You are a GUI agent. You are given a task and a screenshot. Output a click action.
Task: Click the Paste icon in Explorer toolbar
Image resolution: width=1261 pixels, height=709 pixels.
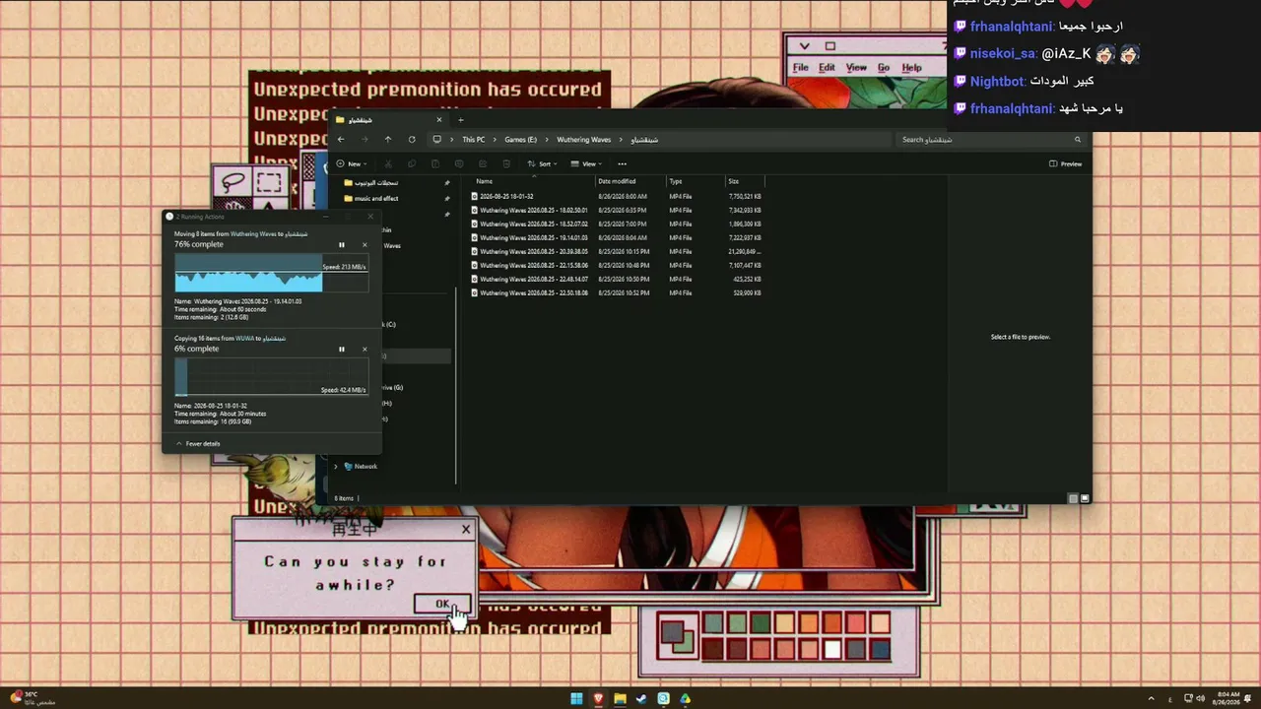coord(435,164)
